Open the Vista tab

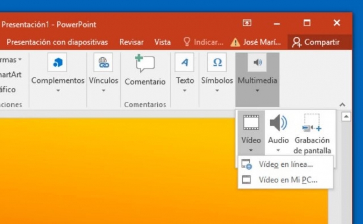point(163,42)
